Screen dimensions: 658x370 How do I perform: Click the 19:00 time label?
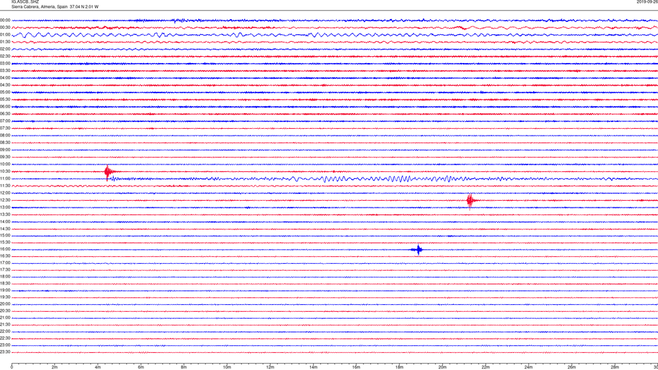click(5, 291)
